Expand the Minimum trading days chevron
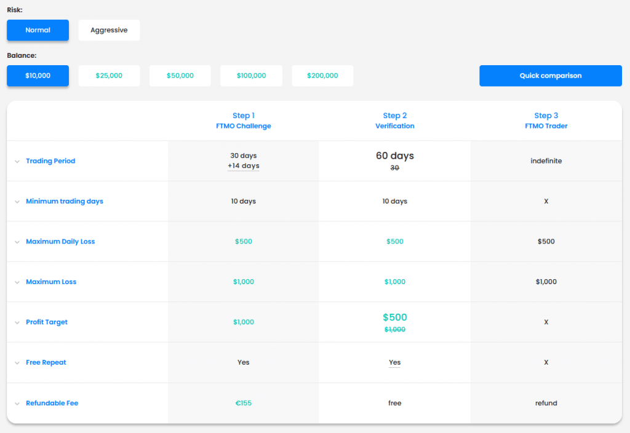Image resolution: width=630 pixels, height=433 pixels. click(x=17, y=202)
